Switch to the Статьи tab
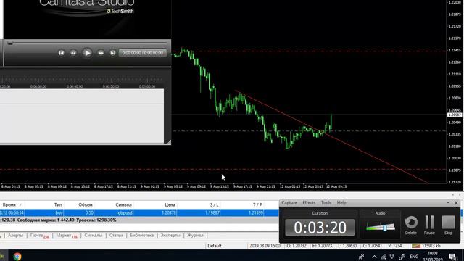 (116, 235)
